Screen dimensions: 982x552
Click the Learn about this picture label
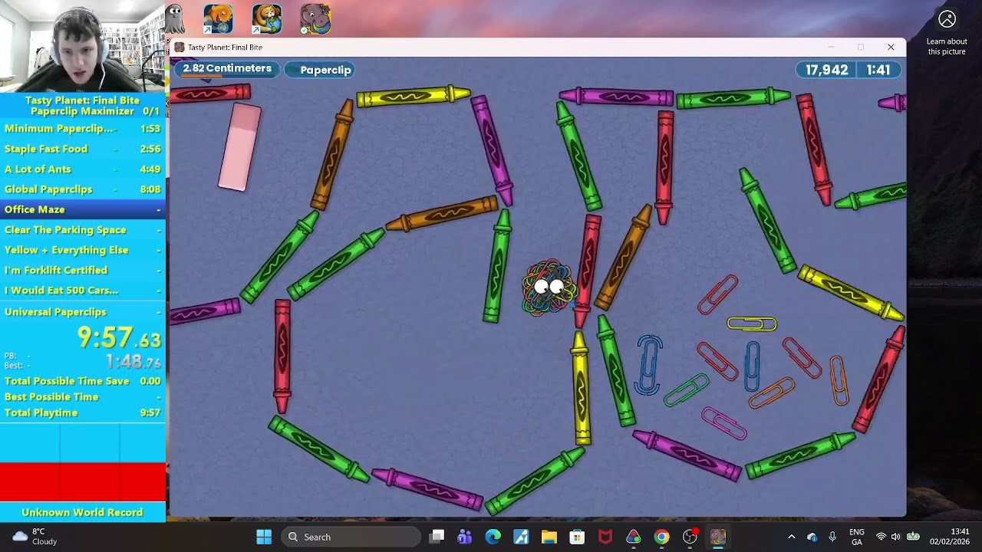coord(947,47)
